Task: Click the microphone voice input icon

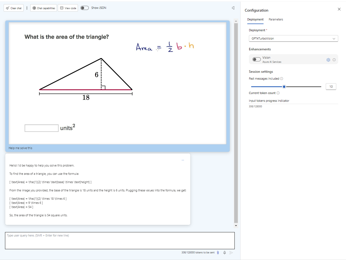Action: (x=224, y=253)
